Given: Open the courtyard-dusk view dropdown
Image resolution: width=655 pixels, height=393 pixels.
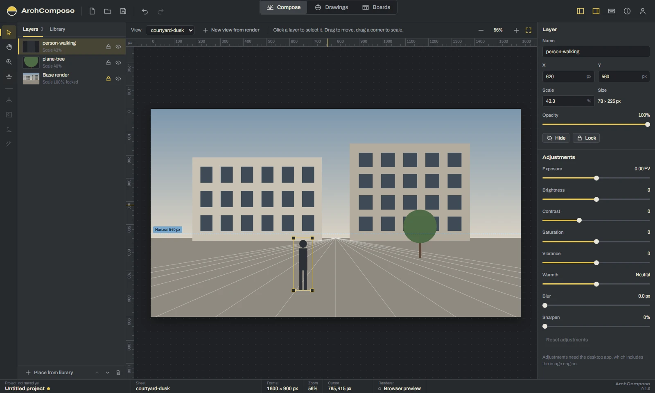Looking at the screenshot, I should 170,30.
